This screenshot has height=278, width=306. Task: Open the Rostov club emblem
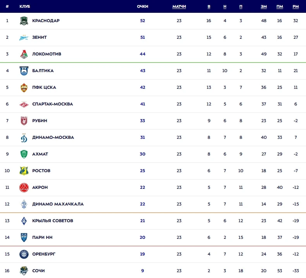(x=24, y=171)
